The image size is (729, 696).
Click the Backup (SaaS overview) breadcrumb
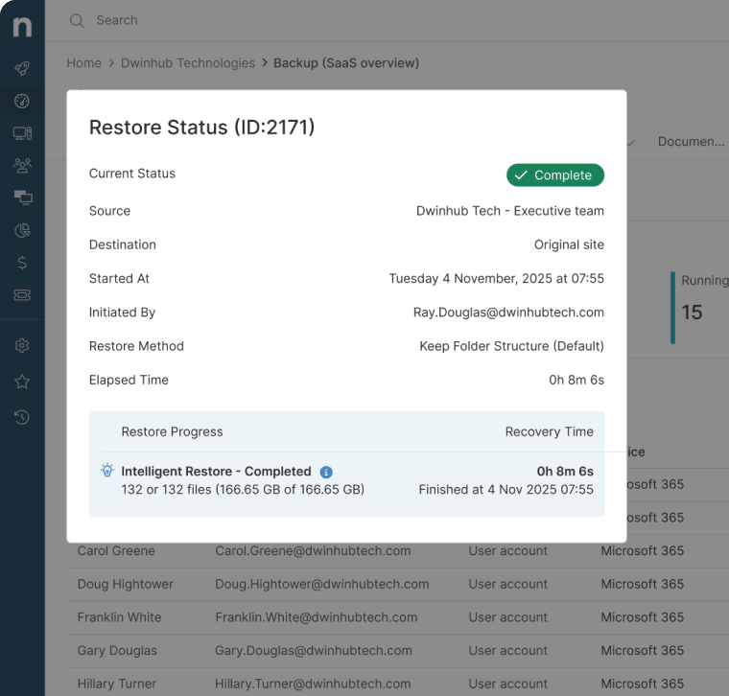346,62
